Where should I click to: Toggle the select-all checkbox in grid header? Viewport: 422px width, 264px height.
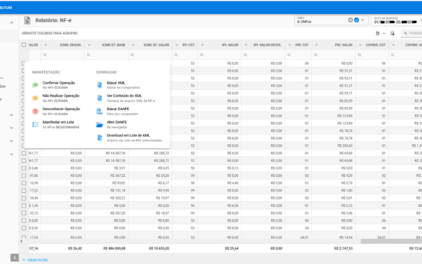click(24, 45)
